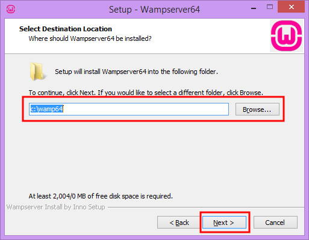Click the blank area inside destination folder field
This screenshot has height=240, width=309.
point(146,109)
